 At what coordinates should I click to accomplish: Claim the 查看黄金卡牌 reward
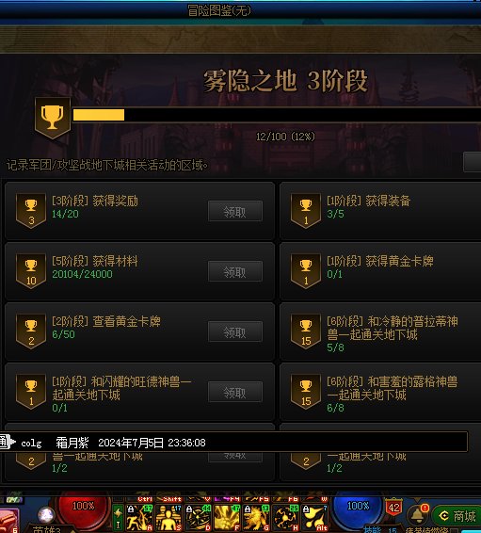tap(235, 331)
